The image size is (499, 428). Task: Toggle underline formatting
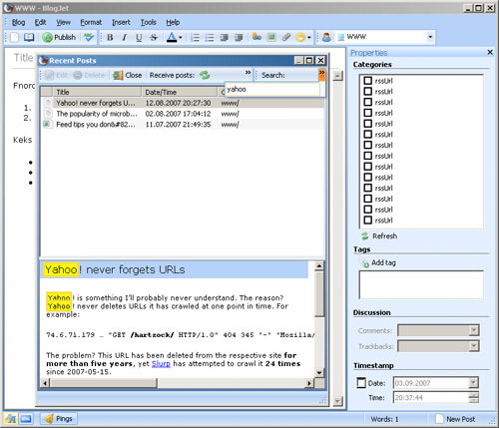pyautogui.click(x=139, y=38)
